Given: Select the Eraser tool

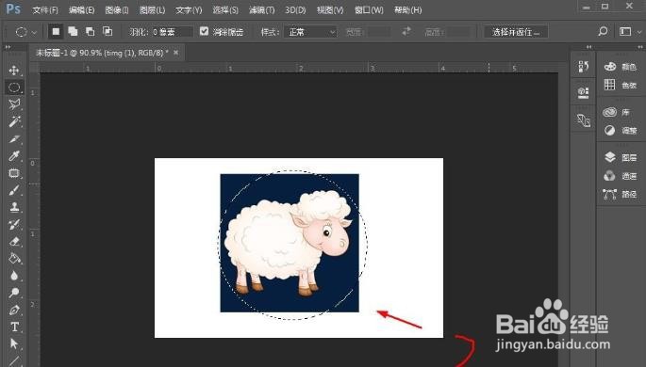Looking at the screenshot, I should click(x=14, y=242).
